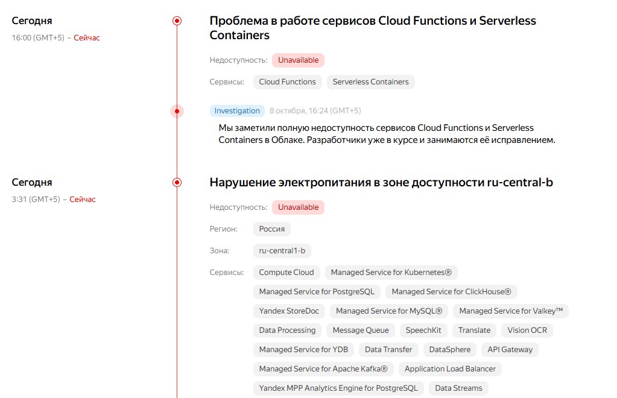The image size is (617, 398).
Task: Select the SpeechKit tag
Action: (x=423, y=330)
